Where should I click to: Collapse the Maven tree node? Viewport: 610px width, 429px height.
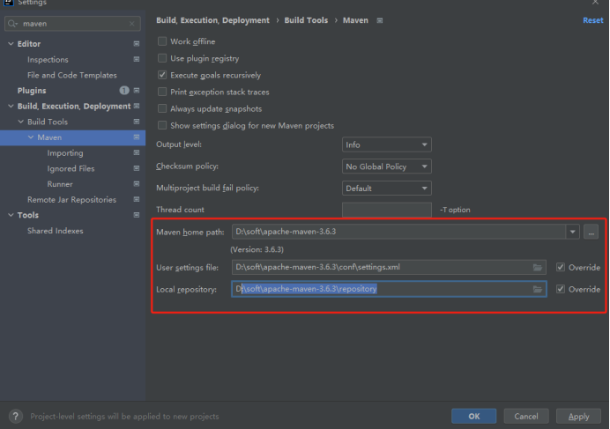click(x=31, y=137)
